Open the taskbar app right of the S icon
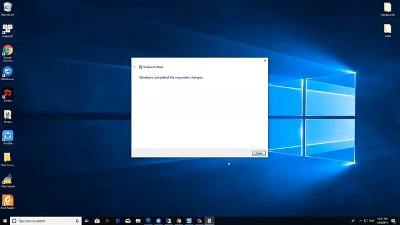 (x=199, y=221)
